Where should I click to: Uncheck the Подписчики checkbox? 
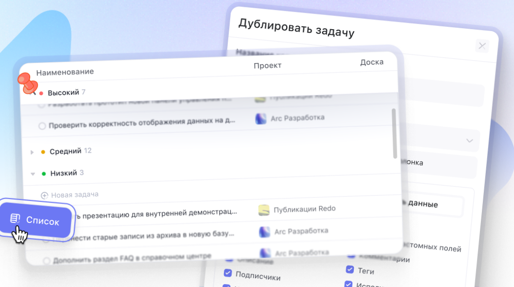click(227, 273)
